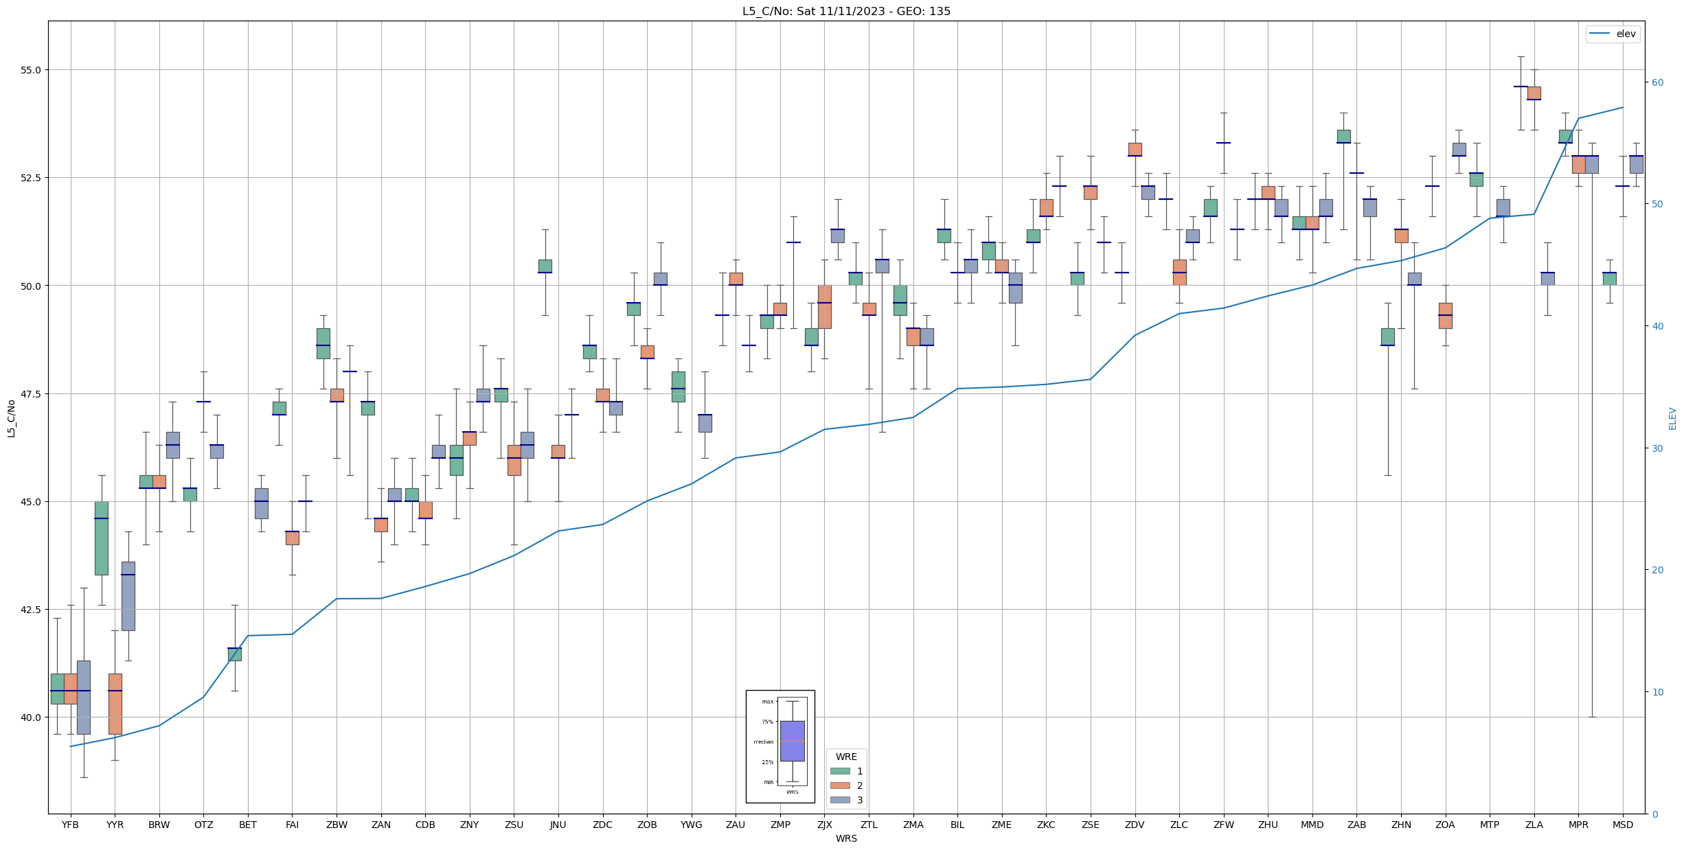Click the MPR x-axis label
The image size is (1684, 850).
(x=1578, y=825)
